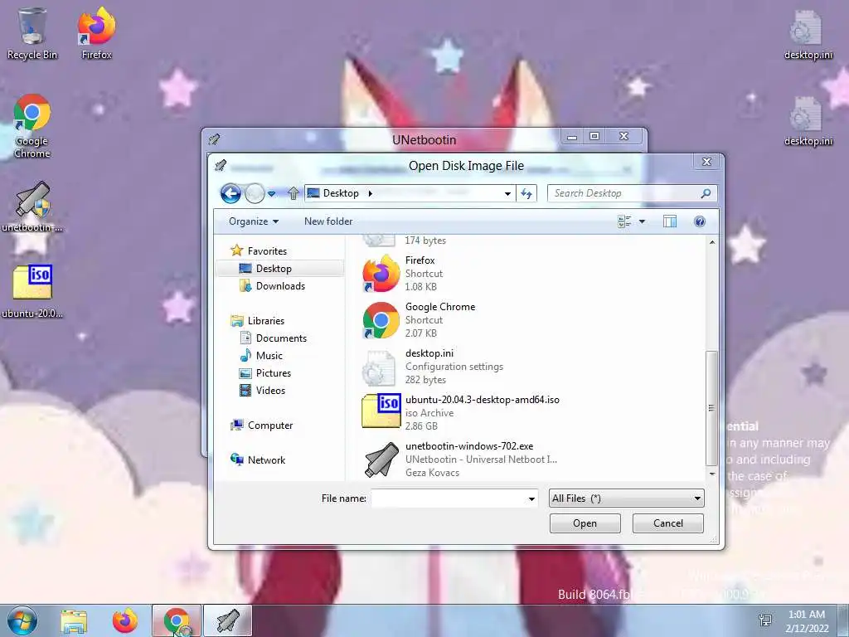849x637 pixels.
Task: Open Downloads in the navigation pane
Action: coord(280,286)
